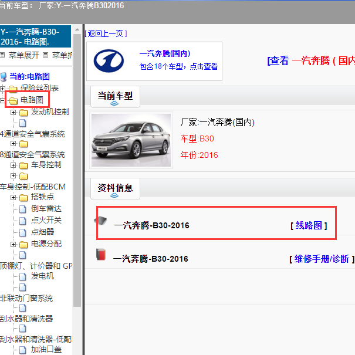Viewport: 355px width, 355px height.
Task: Click the document icon above 非联动门窗系统
Action: 23,288
